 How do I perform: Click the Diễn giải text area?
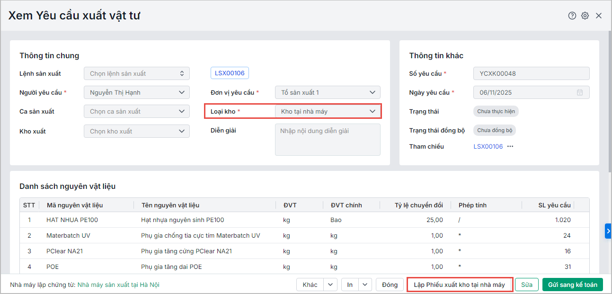(328, 140)
